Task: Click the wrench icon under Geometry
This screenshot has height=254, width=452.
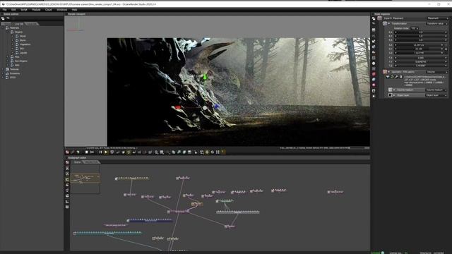Action: pyautogui.click(x=396, y=77)
